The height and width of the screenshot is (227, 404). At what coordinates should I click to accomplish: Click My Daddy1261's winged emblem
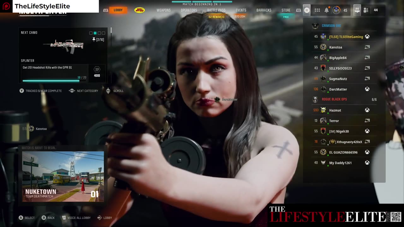323,163
